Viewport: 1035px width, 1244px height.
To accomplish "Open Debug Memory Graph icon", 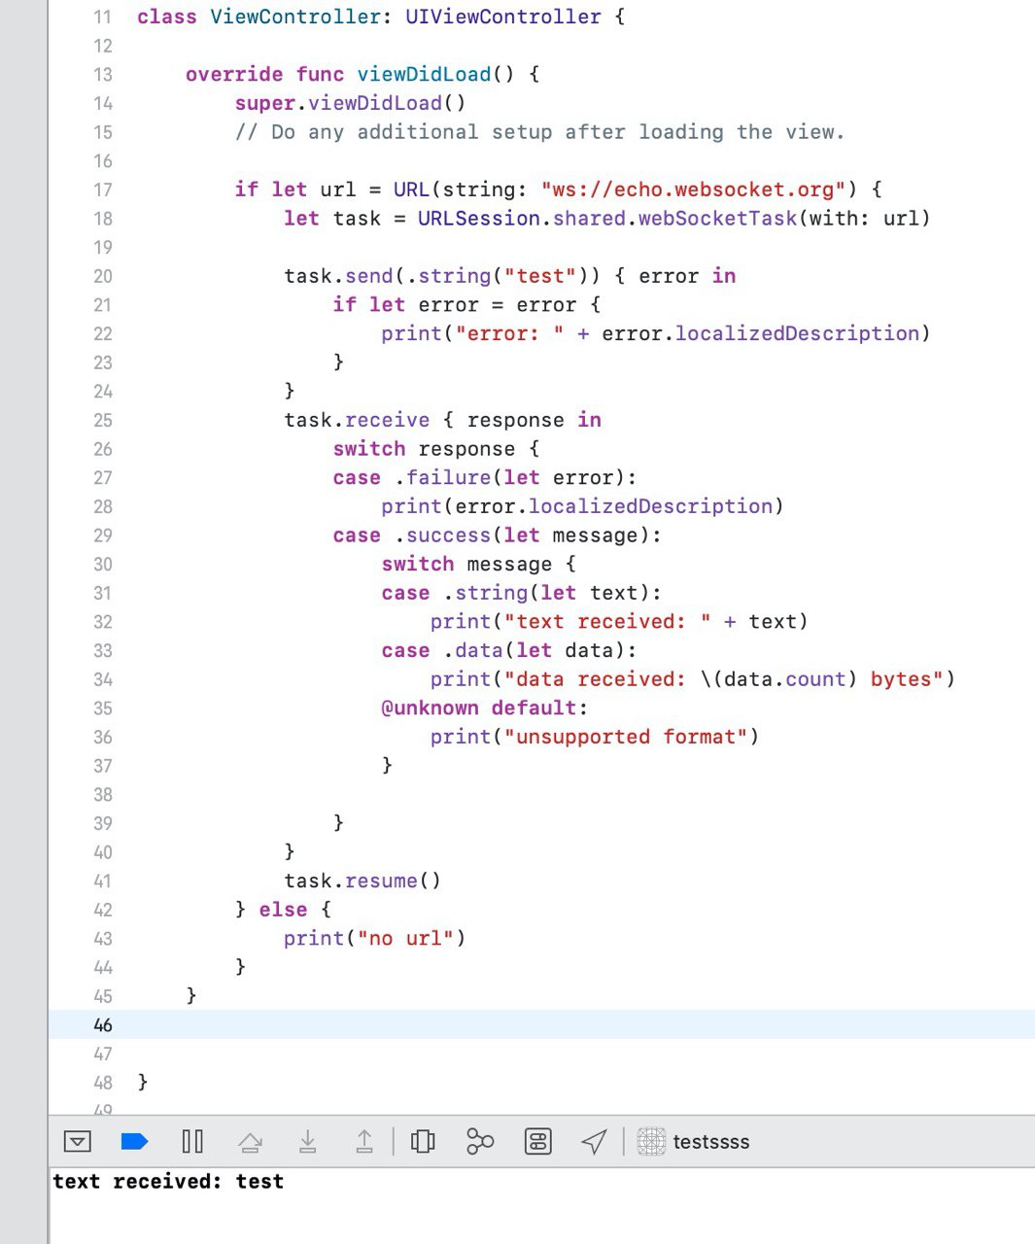I will [480, 1141].
